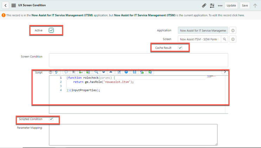Click the format code script toolbar icon
Viewport: 261px width, 148px height.
pos(74,72)
